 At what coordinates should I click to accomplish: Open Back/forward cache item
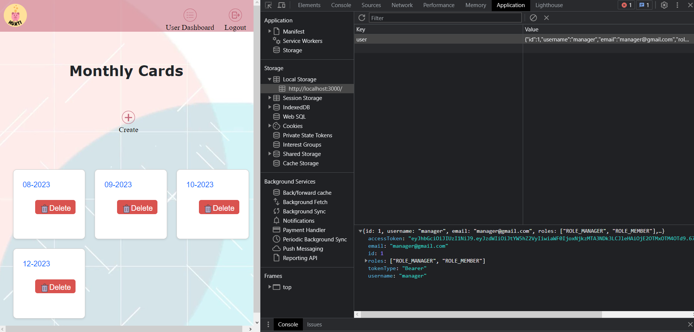click(307, 193)
